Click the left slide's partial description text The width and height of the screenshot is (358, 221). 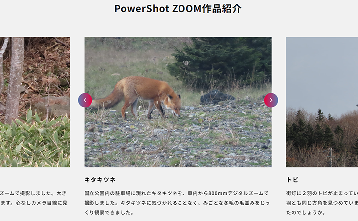click(34, 198)
